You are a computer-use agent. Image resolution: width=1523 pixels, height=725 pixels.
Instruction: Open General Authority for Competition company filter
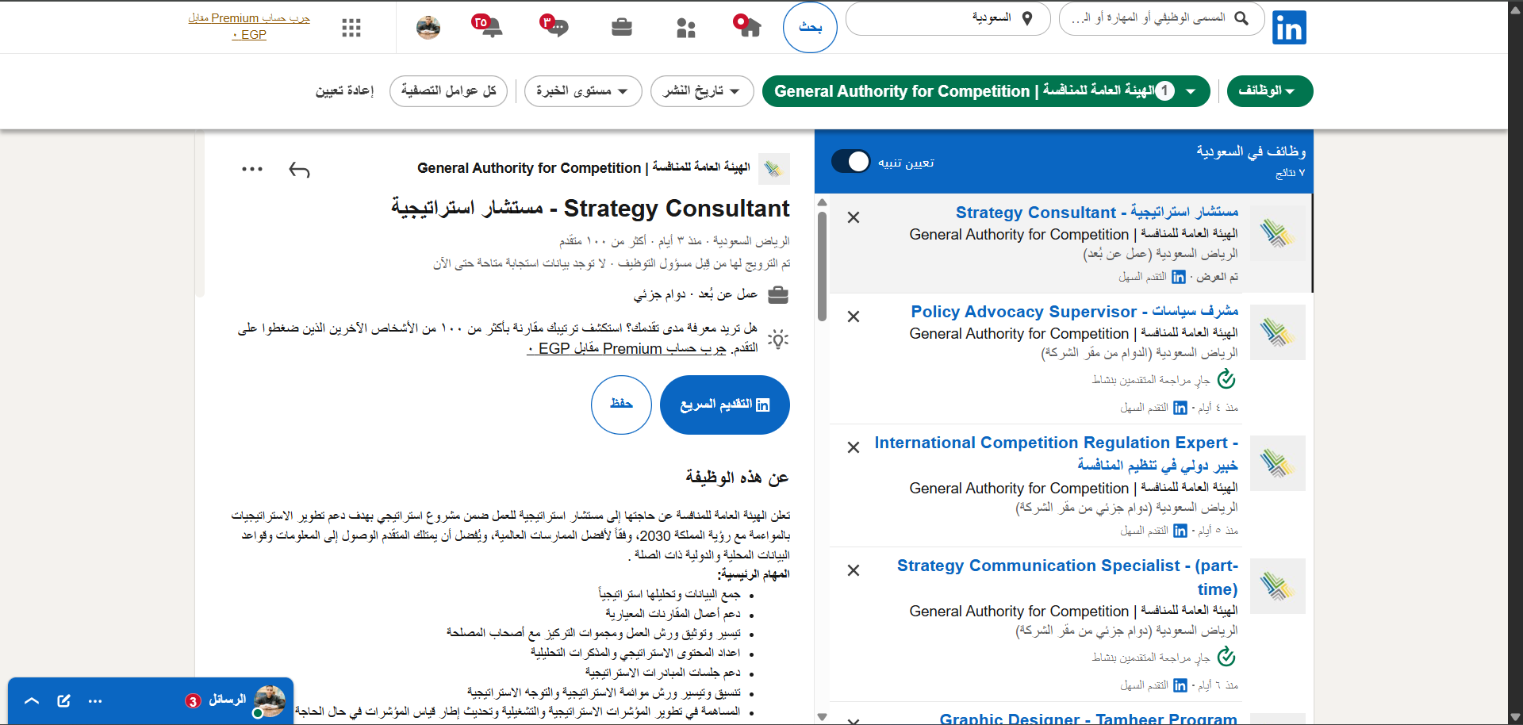(986, 91)
